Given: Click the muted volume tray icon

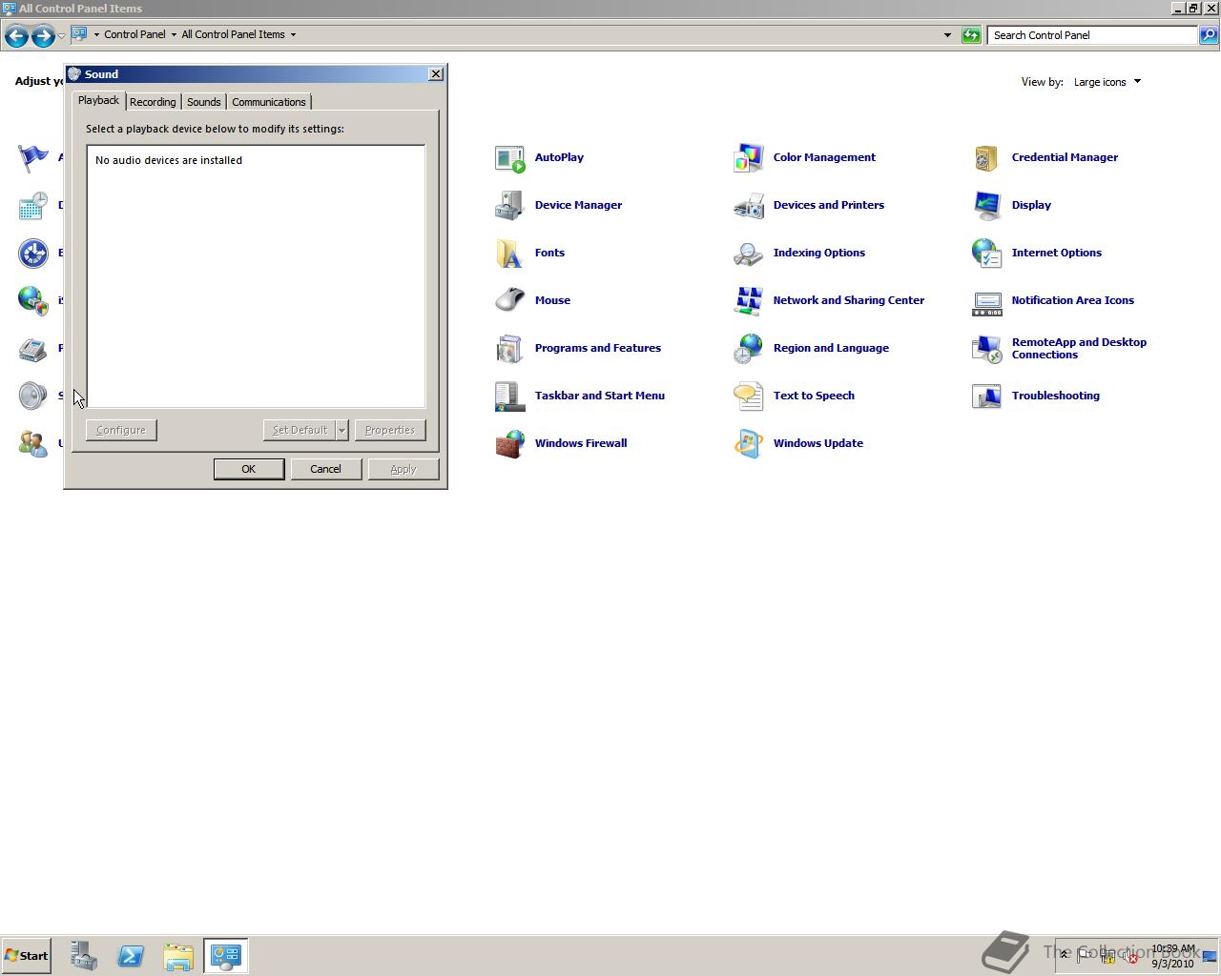Looking at the screenshot, I should coord(1129,956).
